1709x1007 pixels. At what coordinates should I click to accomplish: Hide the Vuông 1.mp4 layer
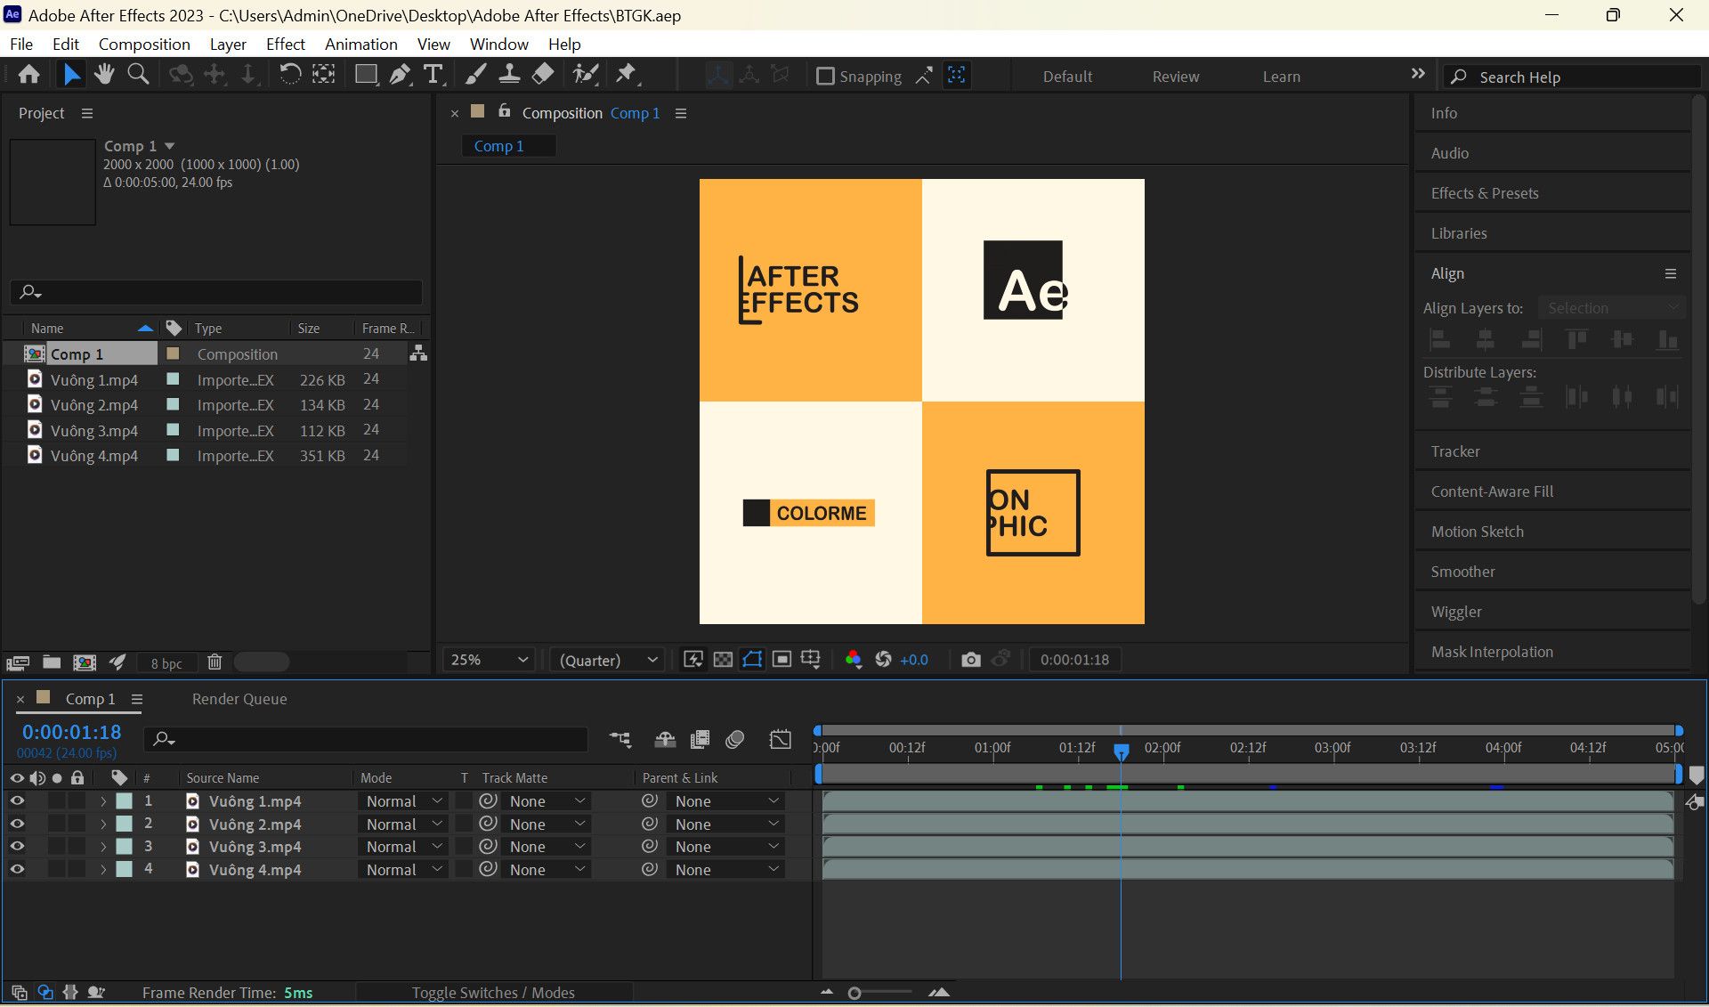click(17, 801)
